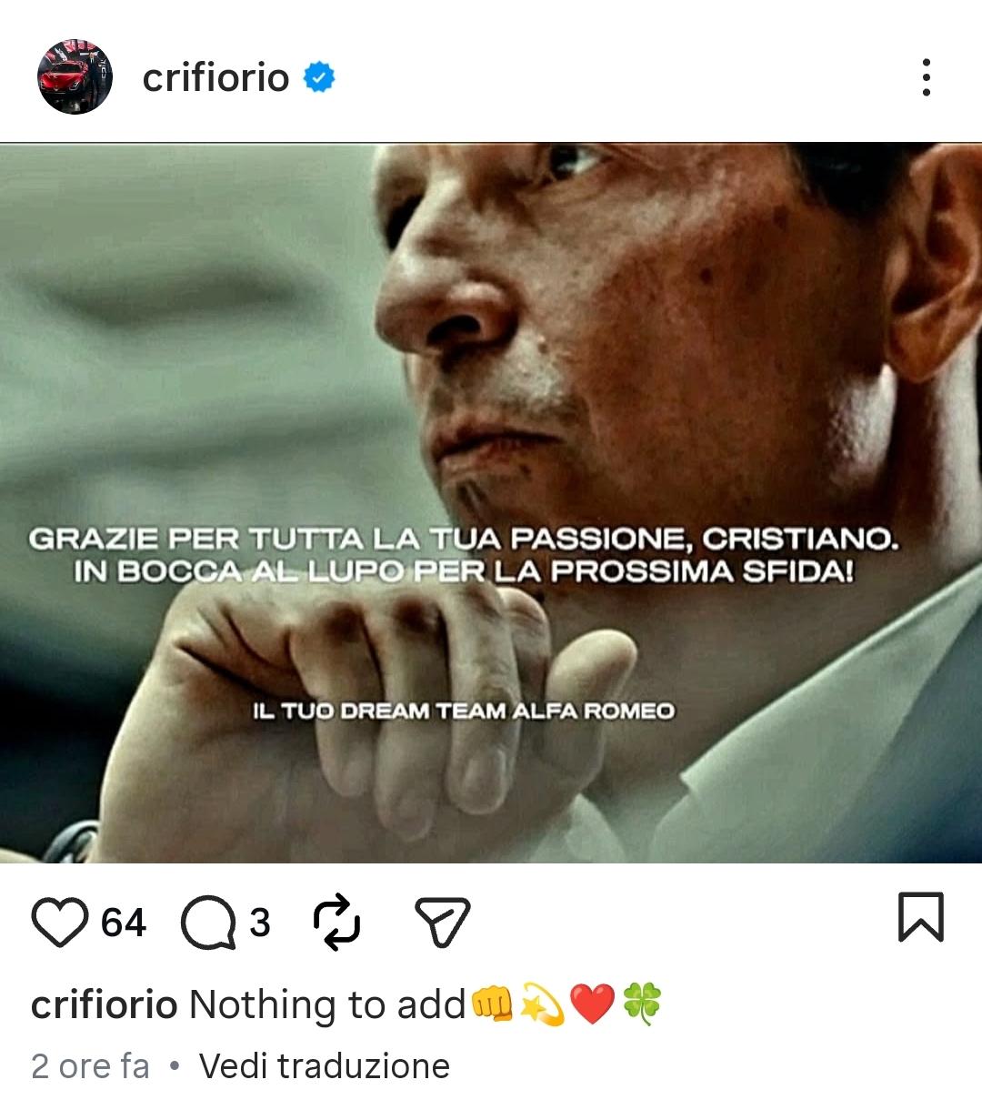Tap the post image of the man
982x1120 pixels.
coord(491,502)
